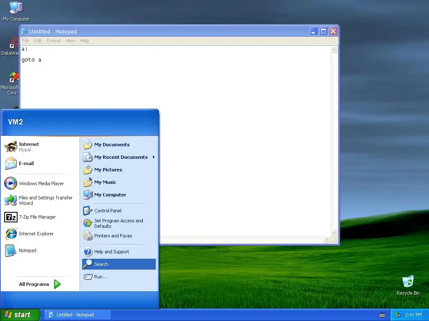
Task: Open Notepad Help menu
Action: pos(85,41)
